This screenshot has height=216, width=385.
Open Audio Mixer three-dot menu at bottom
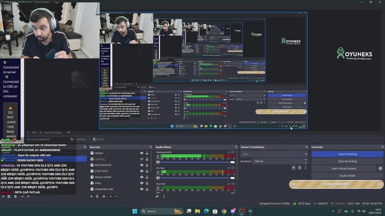coord(164,196)
